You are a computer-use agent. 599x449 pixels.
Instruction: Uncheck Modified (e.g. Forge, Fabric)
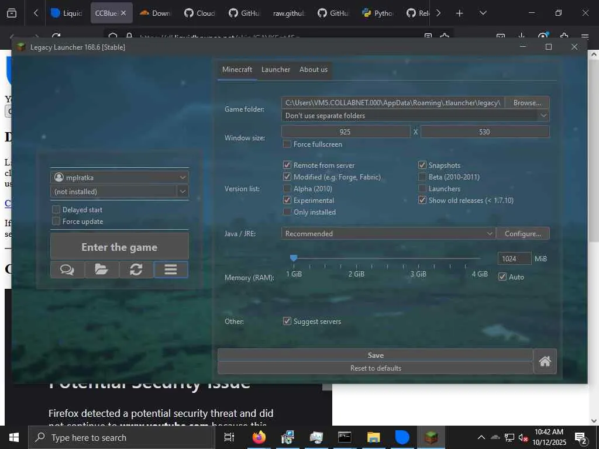[x=287, y=177]
